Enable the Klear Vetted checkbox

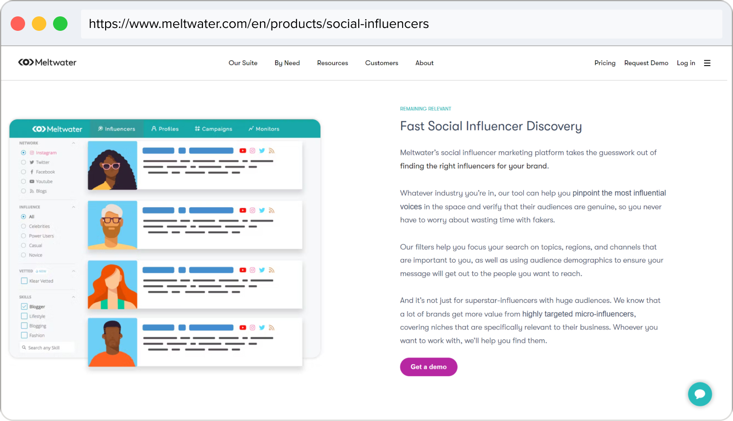pyautogui.click(x=24, y=281)
